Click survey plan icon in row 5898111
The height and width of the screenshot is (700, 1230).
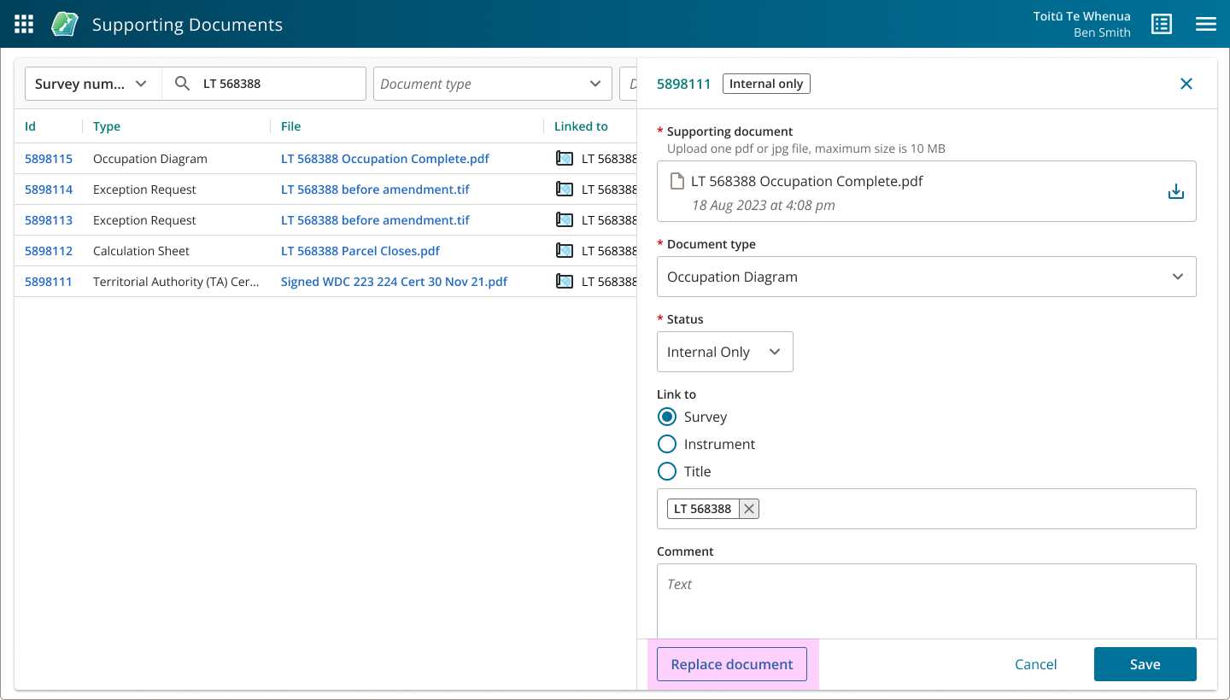pos(565,282)
